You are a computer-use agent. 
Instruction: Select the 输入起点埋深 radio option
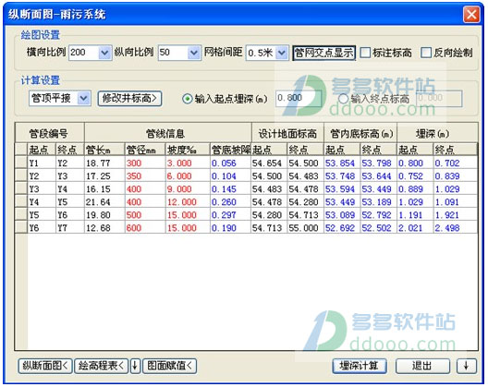coord(187,99)
